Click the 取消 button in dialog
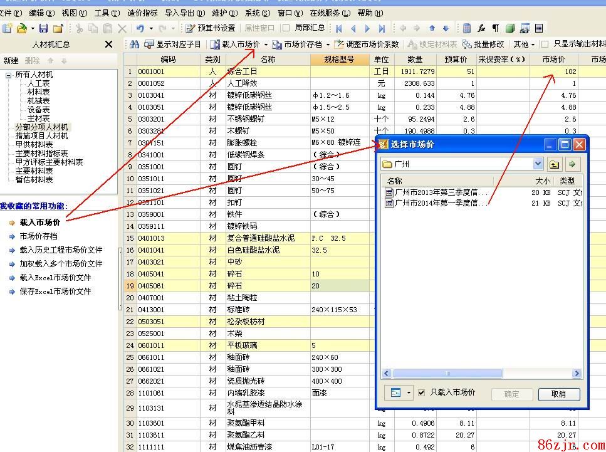This screenshot has width=606, height=452. [558, 394]
